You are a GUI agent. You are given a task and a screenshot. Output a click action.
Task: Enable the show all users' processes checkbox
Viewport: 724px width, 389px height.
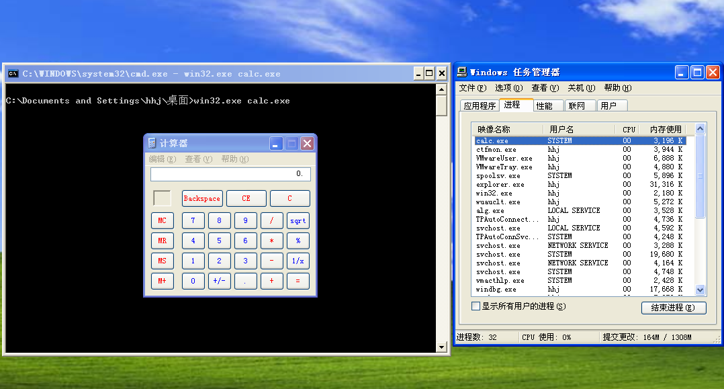(x=476, y=306)
